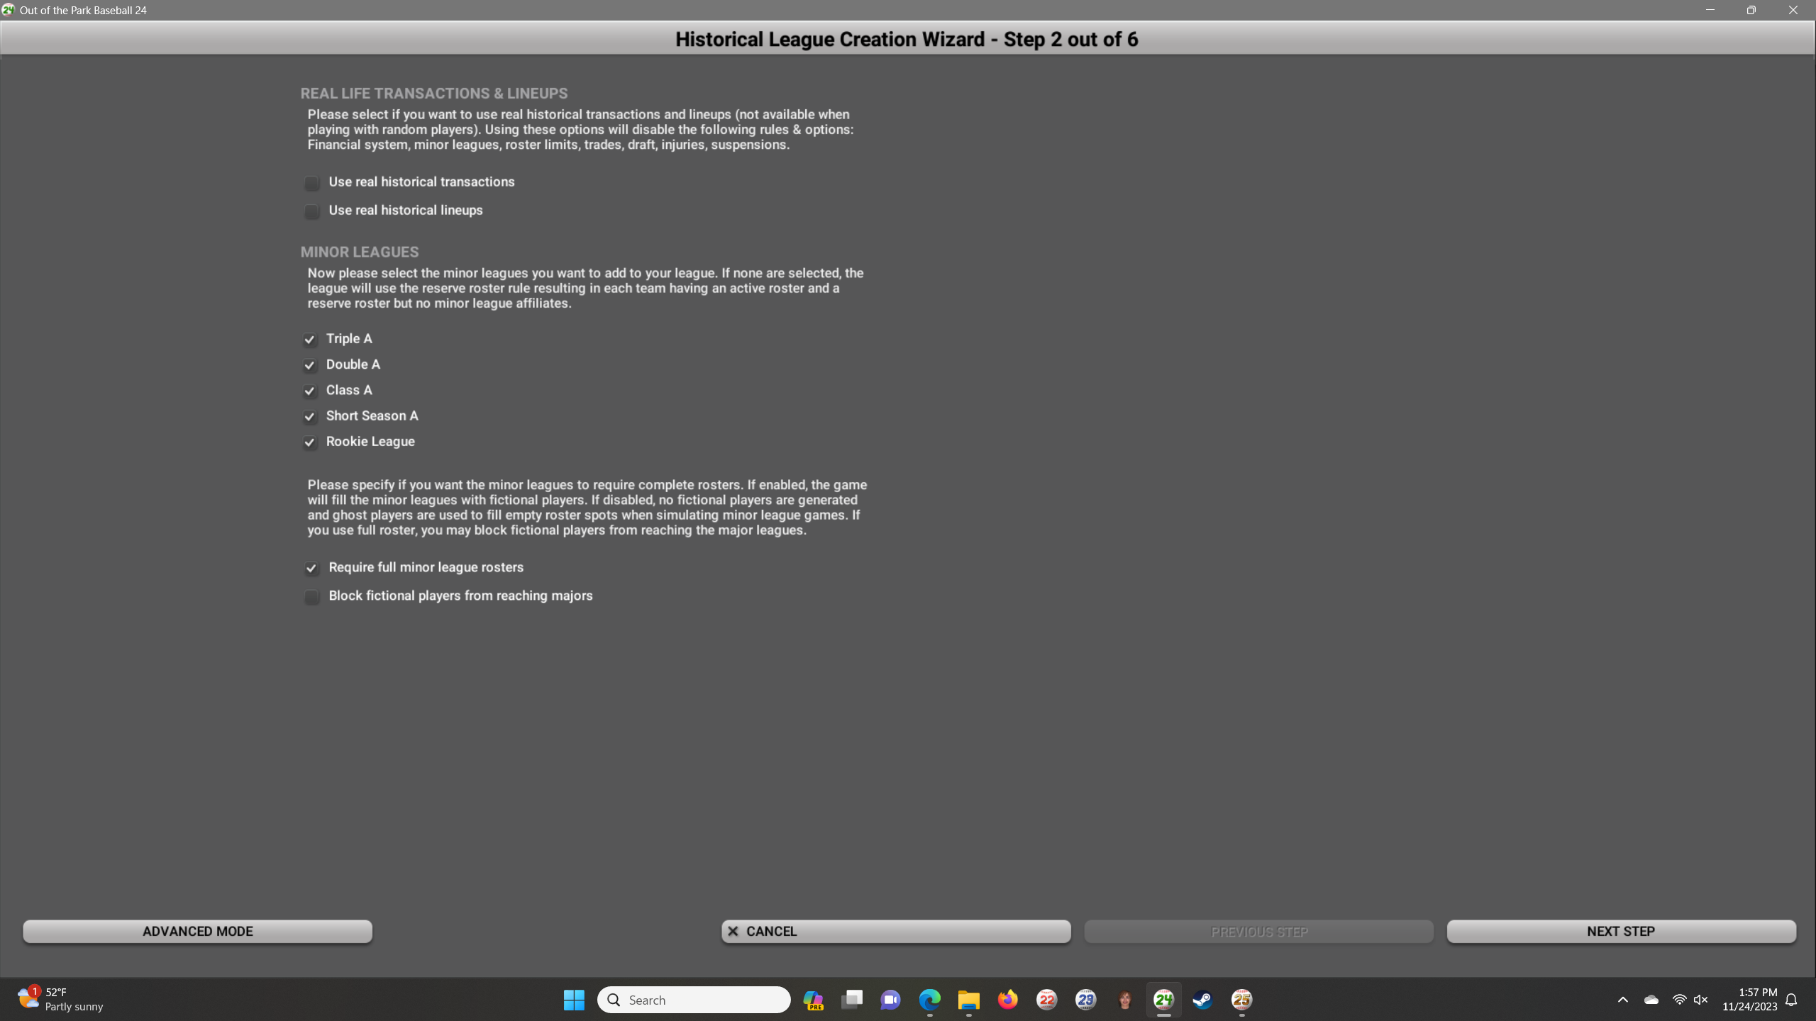
Task: Click the Copilot preview icon
Action: pos(813,1000)
